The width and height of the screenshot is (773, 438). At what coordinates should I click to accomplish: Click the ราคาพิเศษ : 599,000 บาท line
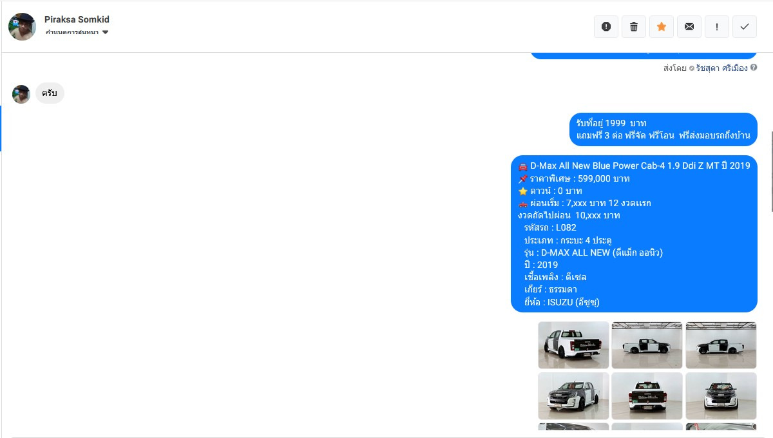tap(574, 178)
